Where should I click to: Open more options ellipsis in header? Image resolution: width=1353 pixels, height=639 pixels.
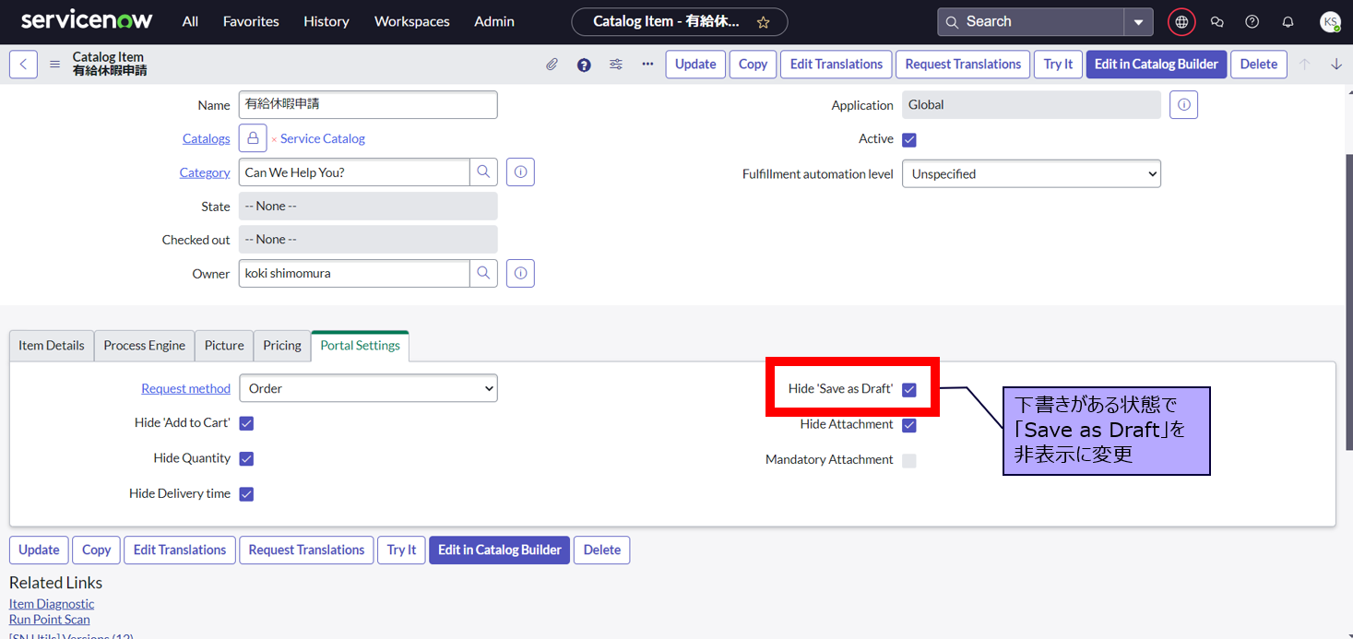point(647,65)
